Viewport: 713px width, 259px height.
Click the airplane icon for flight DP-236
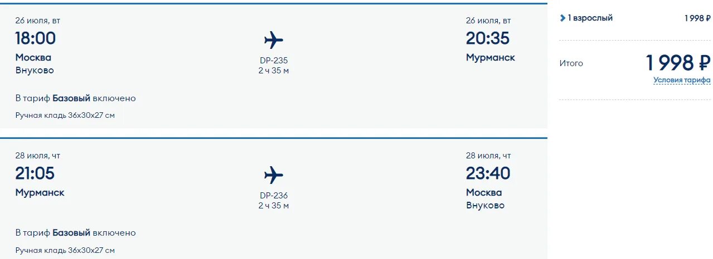coord(273,175)
